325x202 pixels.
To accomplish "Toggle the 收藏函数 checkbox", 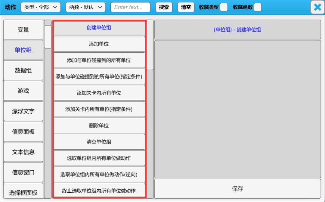I will [x=258, y=7].
